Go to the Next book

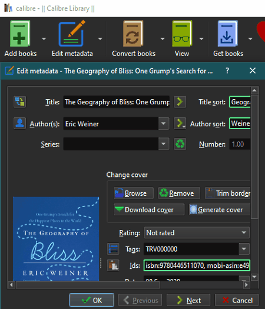(x=188, y=300)
